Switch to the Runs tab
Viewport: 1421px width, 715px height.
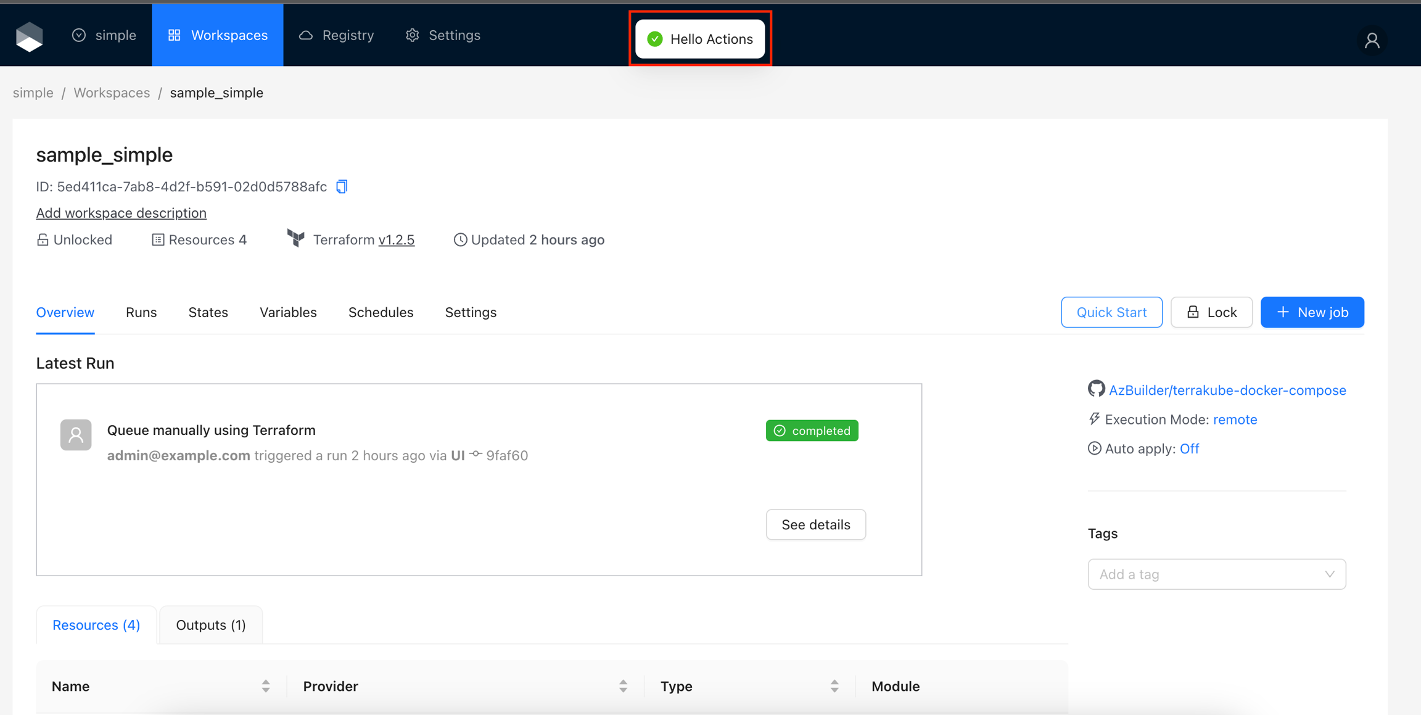pos(141,312)
